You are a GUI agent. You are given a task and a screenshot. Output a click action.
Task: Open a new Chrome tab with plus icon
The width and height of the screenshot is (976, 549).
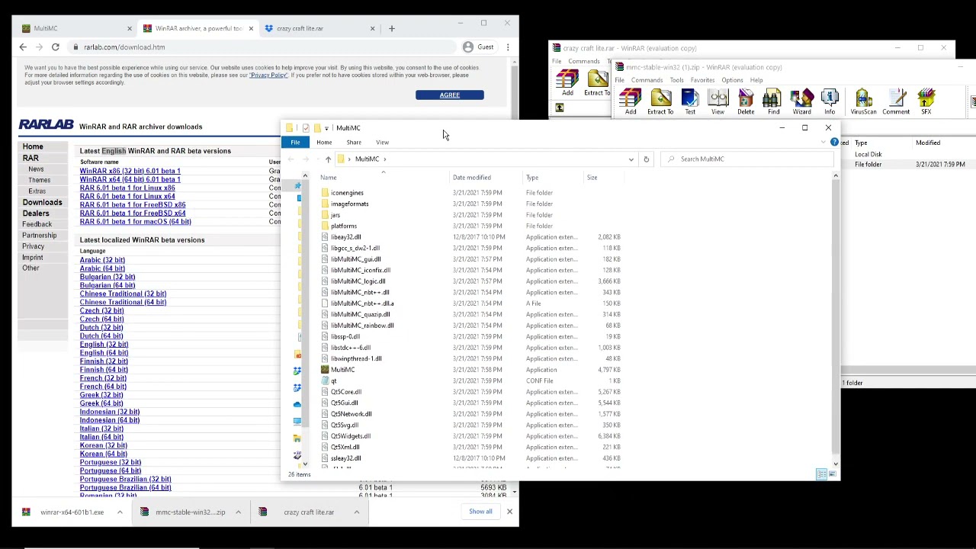point(391,28)
